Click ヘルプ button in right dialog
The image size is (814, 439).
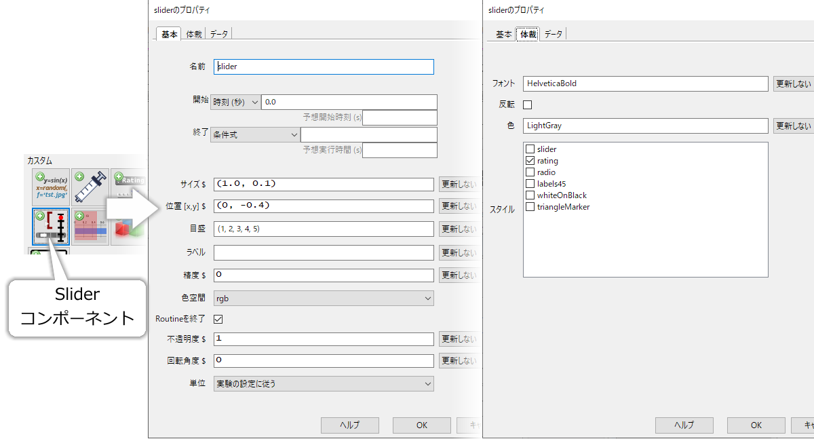click(x=684, y=425)
